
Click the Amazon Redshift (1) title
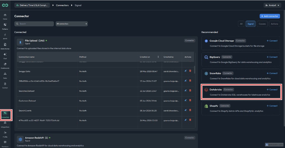tap(36, 138)
